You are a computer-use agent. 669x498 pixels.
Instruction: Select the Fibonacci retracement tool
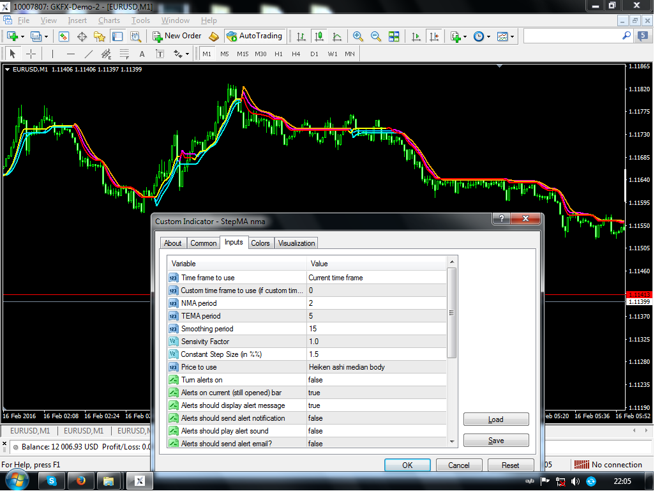coord(124,54)
